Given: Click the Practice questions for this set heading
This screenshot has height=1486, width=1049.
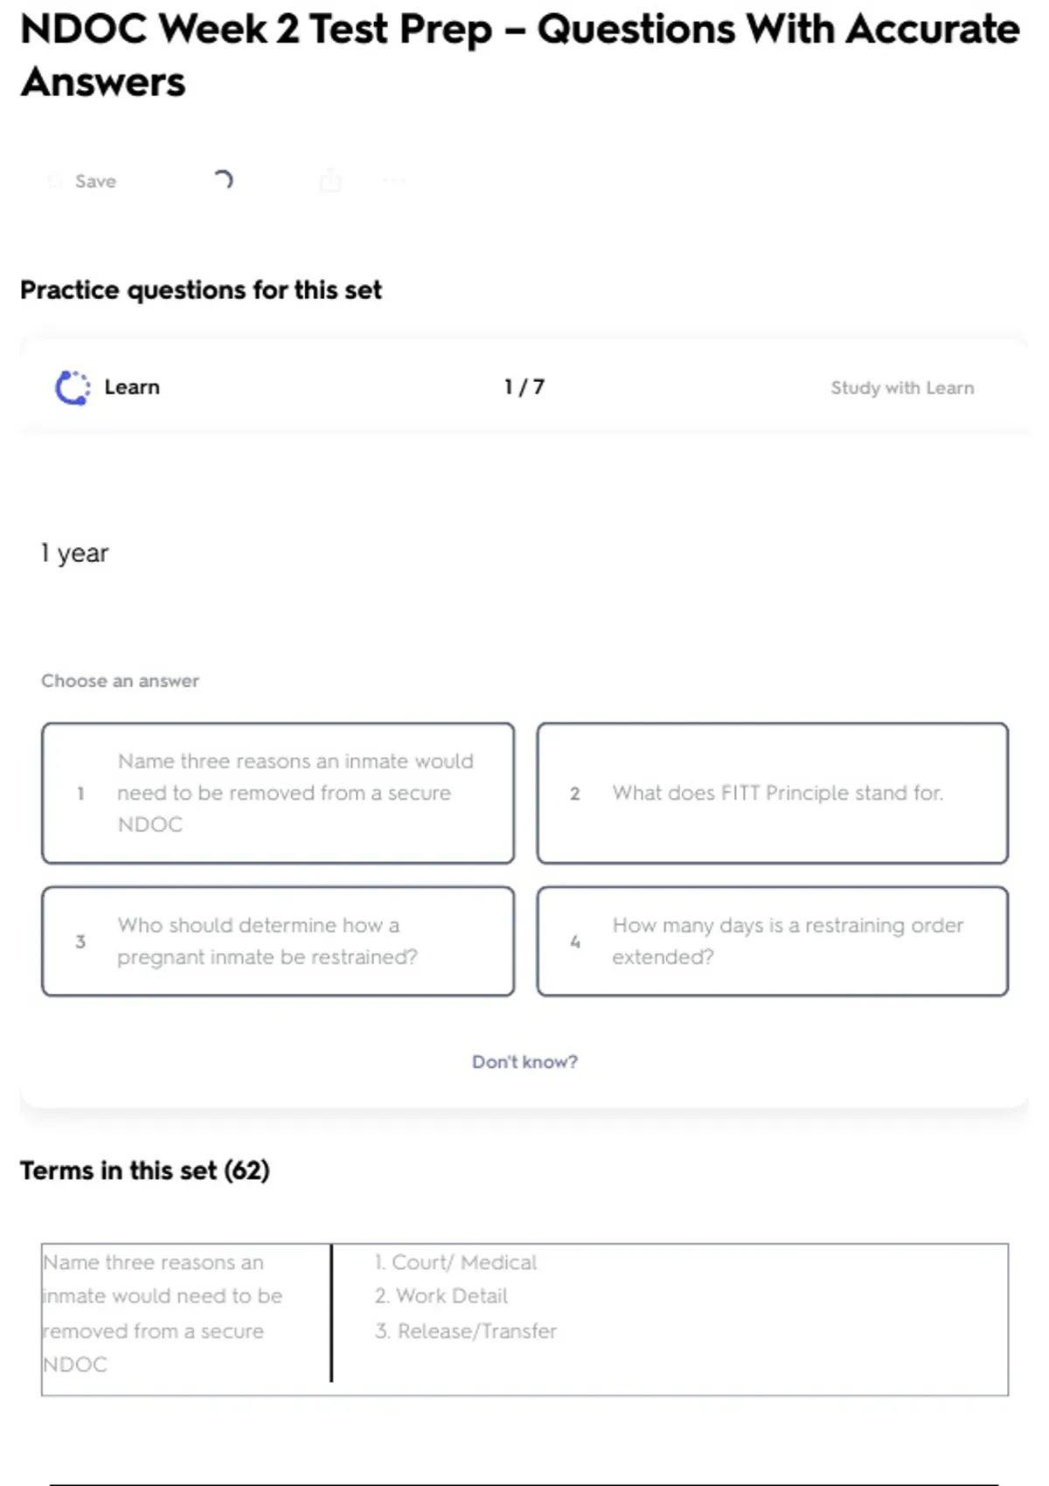Looking at the screenshot, I should coord(201,290).
